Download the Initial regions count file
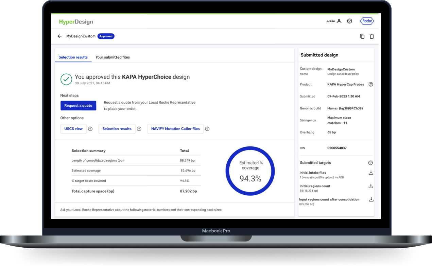This screenshot has width=432, height=268. click(x=371, y=186)
